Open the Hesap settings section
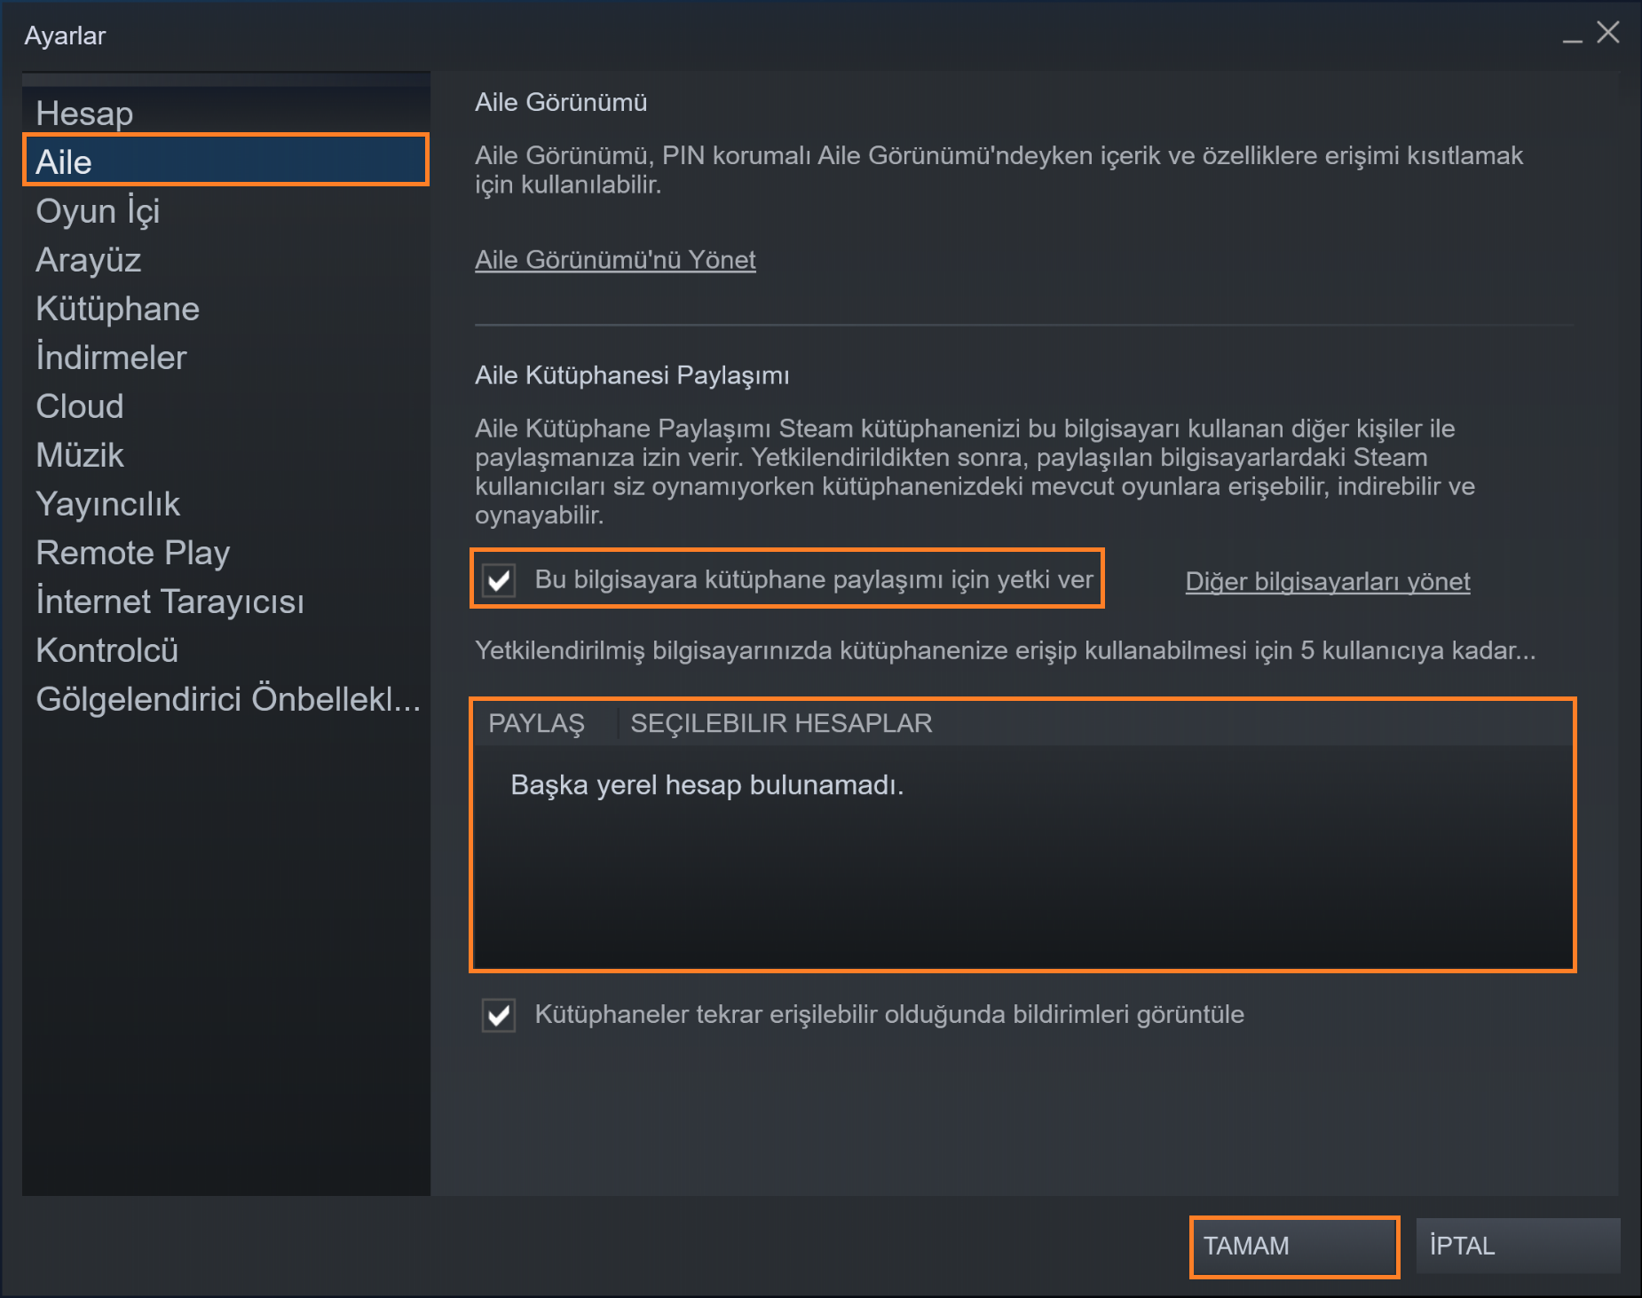1642x1298 pixels. tap(84, 113)
